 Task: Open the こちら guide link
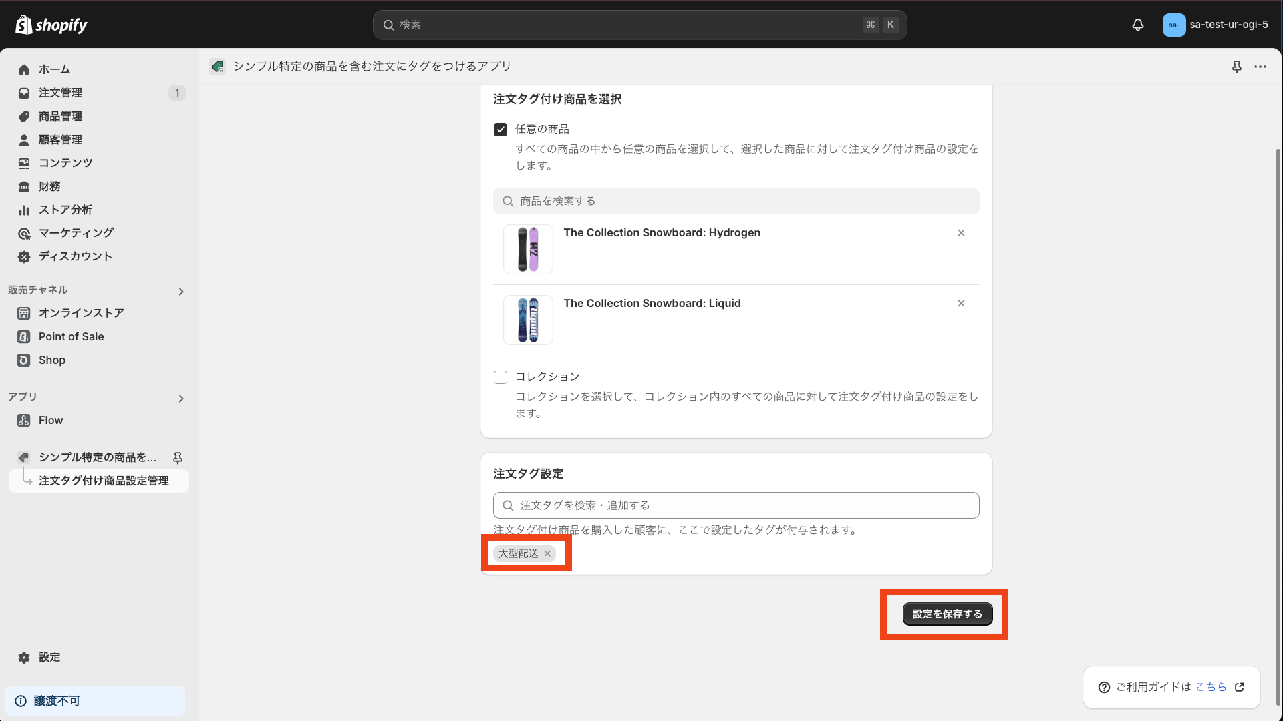click(1211, 687)
